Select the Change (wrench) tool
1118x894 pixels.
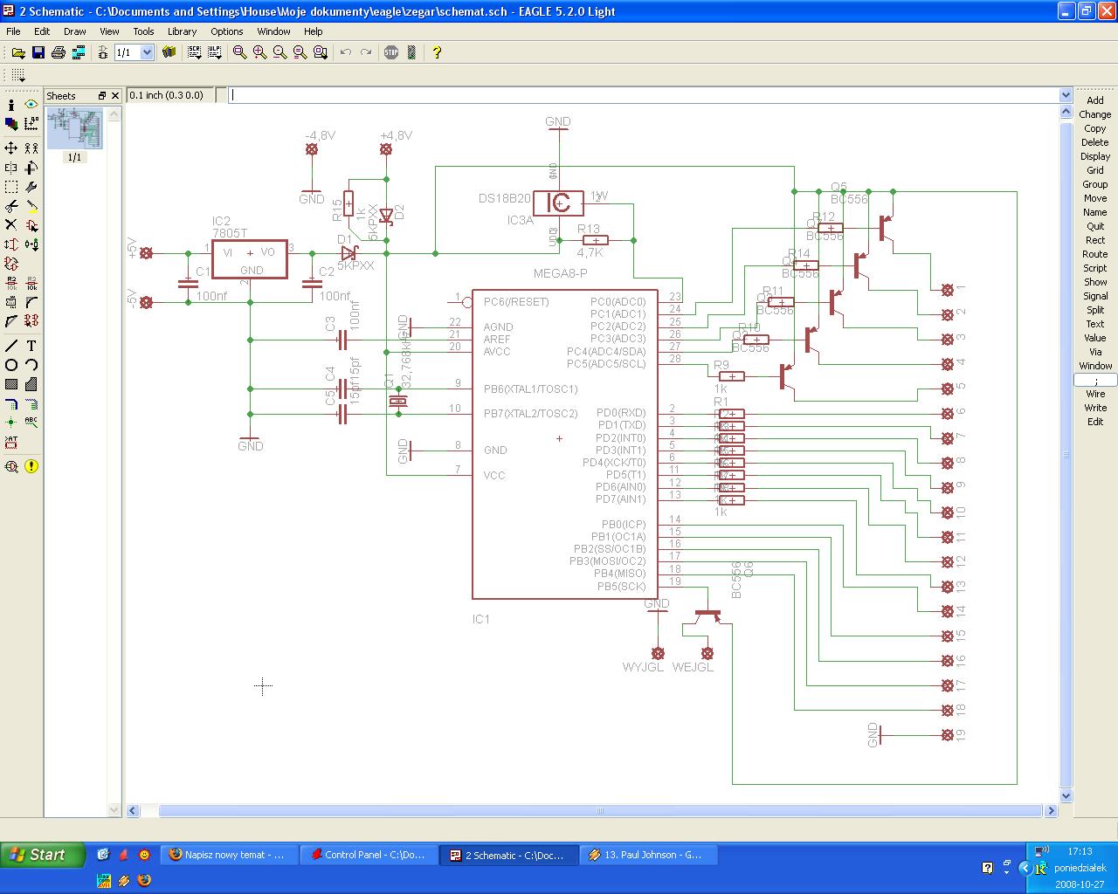[31, 187]
